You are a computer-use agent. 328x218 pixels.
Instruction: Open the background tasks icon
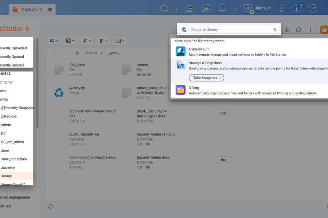[189, 8]
